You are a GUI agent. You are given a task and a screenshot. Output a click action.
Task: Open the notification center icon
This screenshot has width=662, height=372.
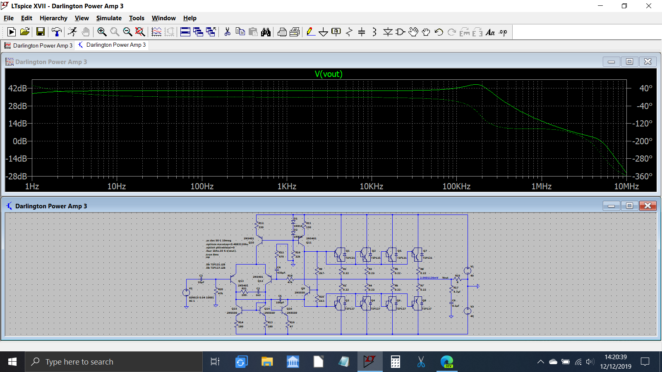tap(645, 362)
